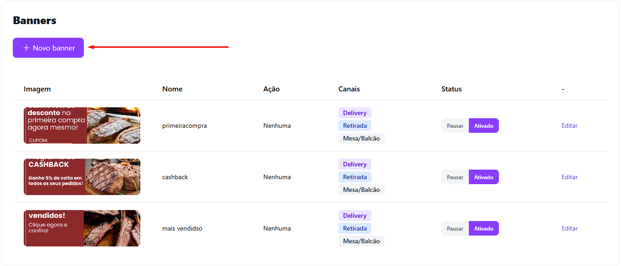Click the plus icon in Novo banner

click(x=26, y=48)
